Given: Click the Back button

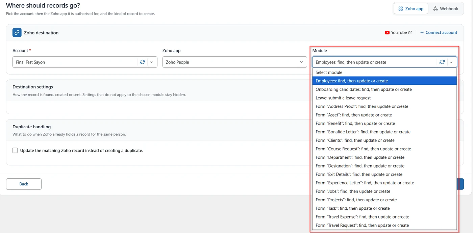Looking at the screenshot, I should (x=24, y=184).
